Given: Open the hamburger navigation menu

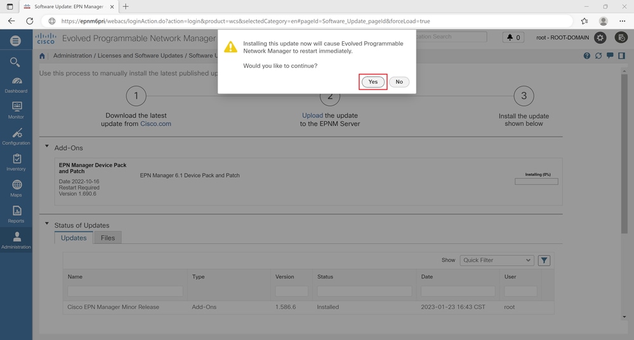Looking at the screenshot, I should [15, 41].
